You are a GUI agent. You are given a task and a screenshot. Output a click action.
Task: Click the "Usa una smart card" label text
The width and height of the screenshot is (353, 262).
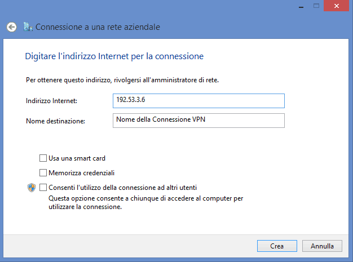pos(77,158)
